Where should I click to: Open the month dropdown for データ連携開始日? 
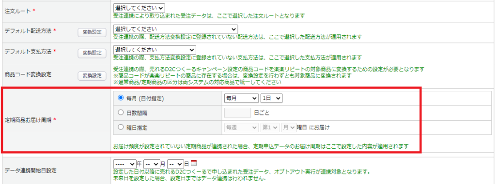pyautogui.click(x=151, y=164)
